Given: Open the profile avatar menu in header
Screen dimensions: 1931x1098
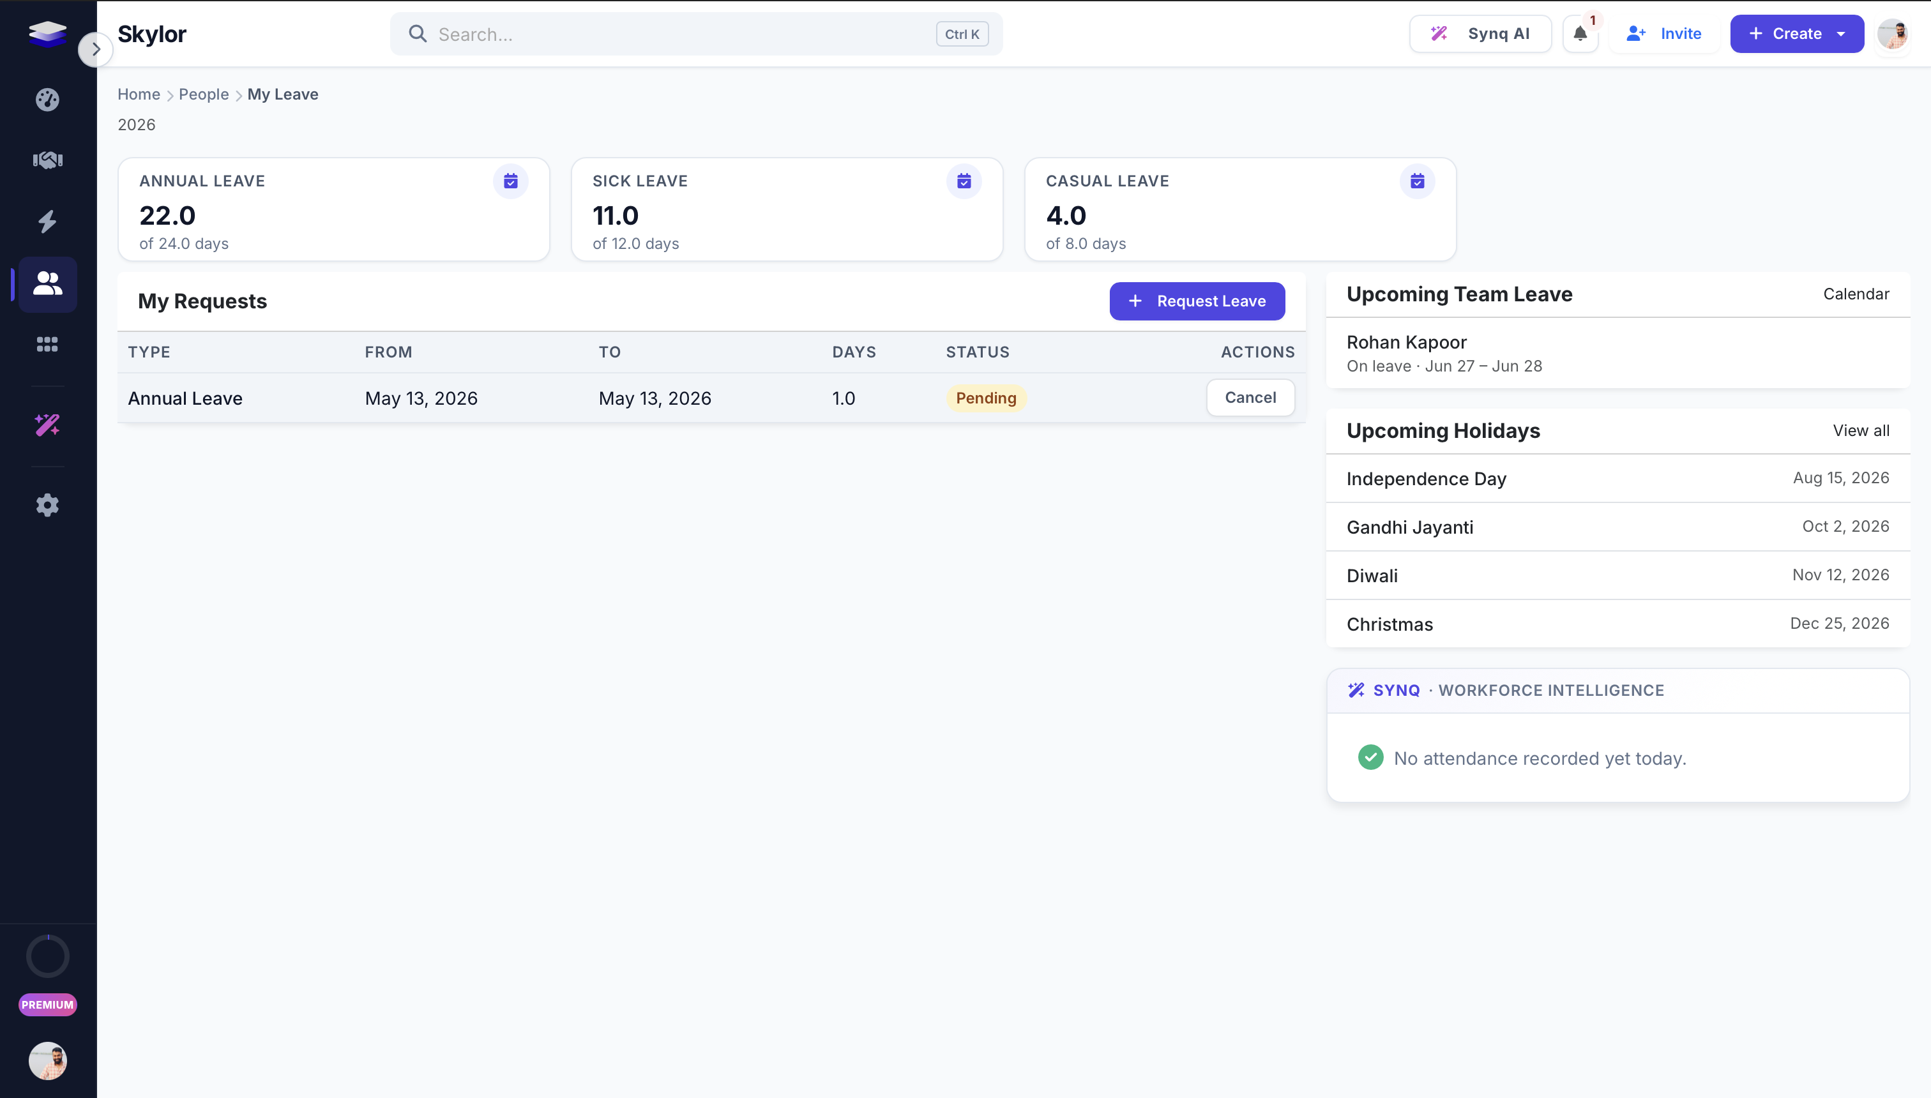Looking at the screenshot, I should [x=1893, y=34].
